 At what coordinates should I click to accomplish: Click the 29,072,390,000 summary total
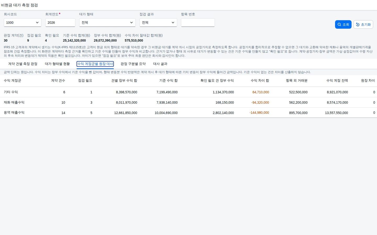coord(105,40)
